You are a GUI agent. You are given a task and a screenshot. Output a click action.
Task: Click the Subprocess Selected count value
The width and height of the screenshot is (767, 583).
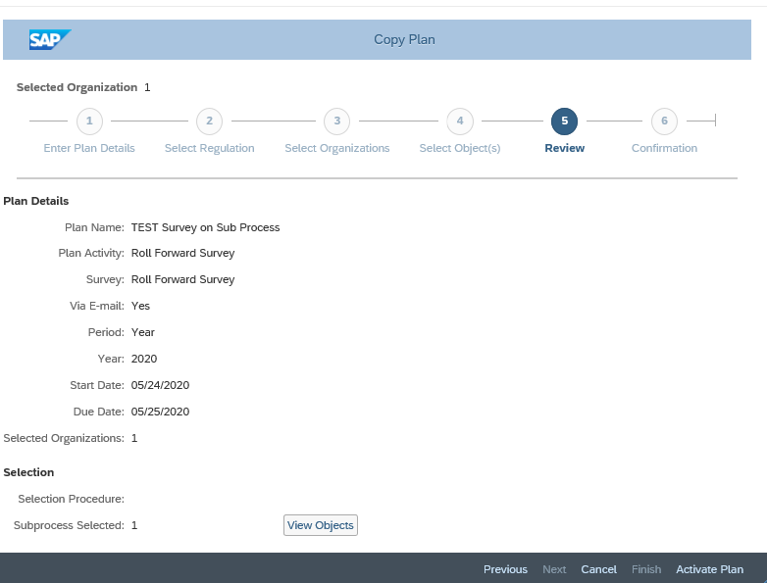point(134,525)
